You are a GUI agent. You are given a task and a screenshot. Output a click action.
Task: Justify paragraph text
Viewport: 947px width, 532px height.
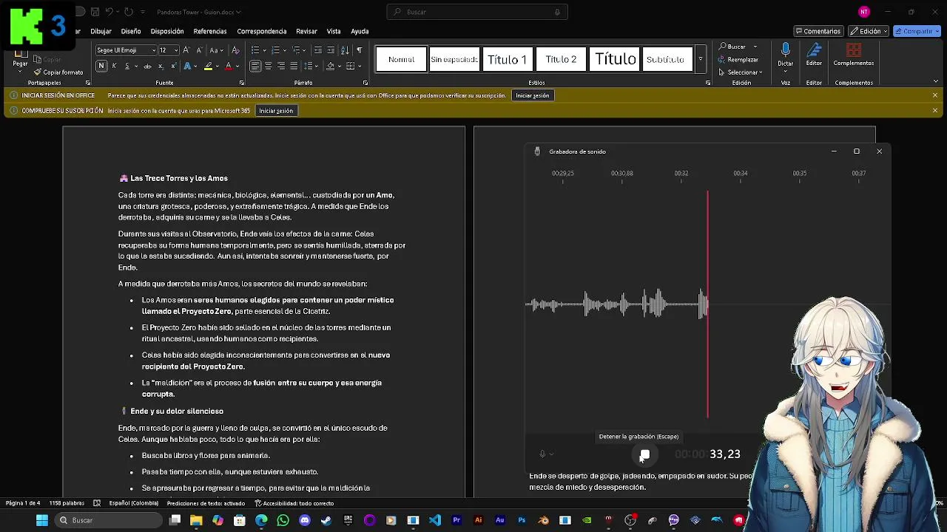pyautogui.click(x=294, y=66)
